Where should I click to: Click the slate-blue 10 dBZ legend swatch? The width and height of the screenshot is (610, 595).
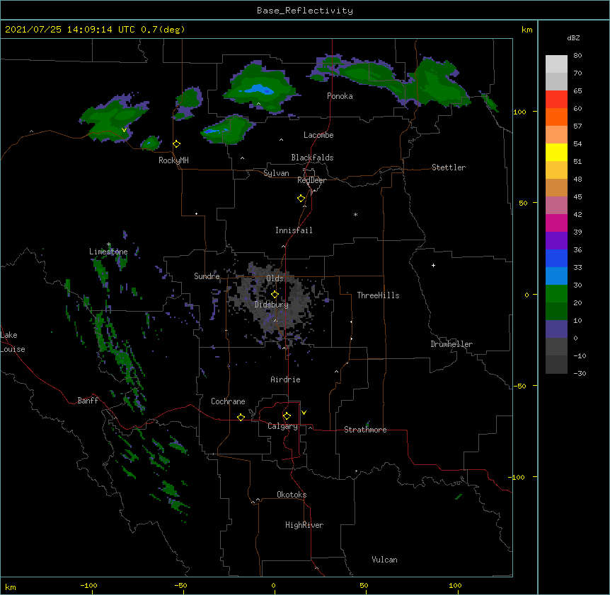556,329
